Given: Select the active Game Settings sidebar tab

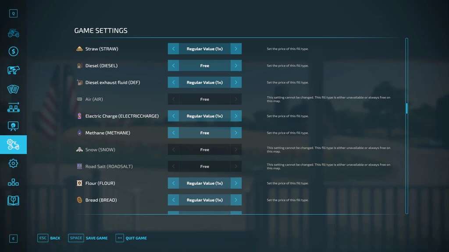Looking at the screenshot, I should click(x=13, y=144).
